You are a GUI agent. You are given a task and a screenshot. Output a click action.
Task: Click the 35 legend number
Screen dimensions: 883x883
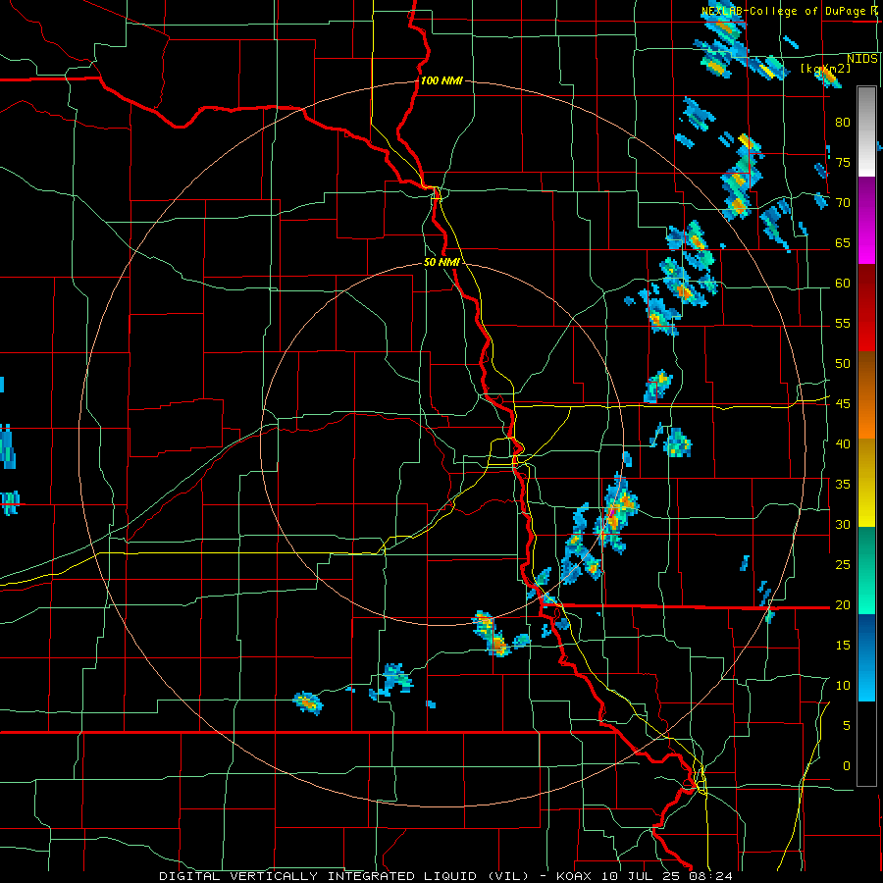click(843, 485)
